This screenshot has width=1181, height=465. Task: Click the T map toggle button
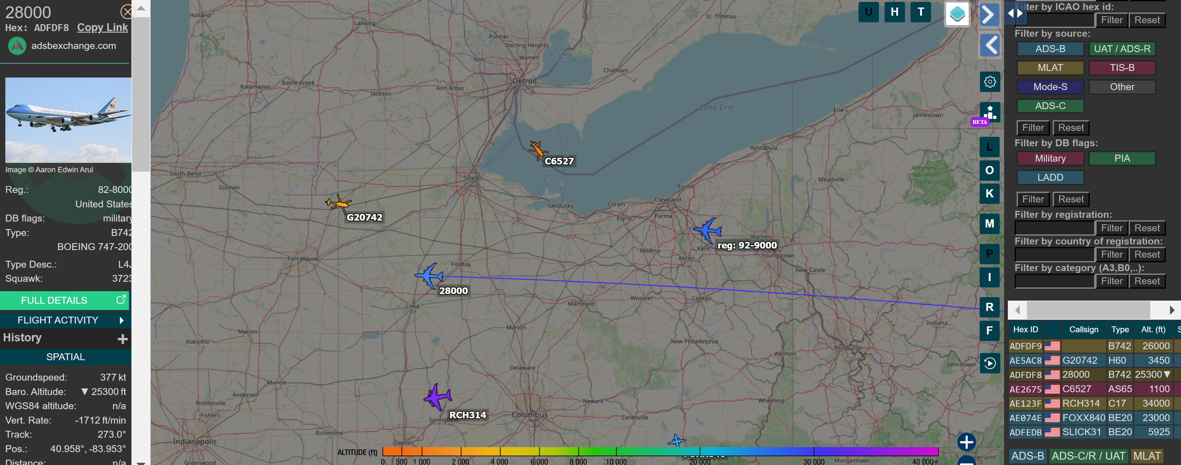(921, 12)
